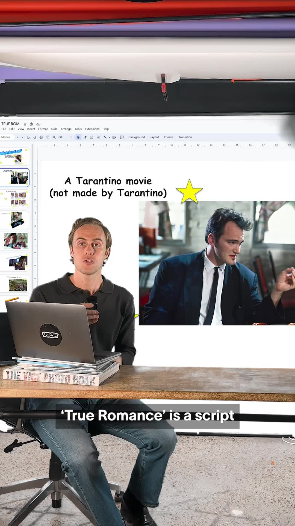Select the line tool
Viewport: 295px width, 526px height.
pos(105,137)
